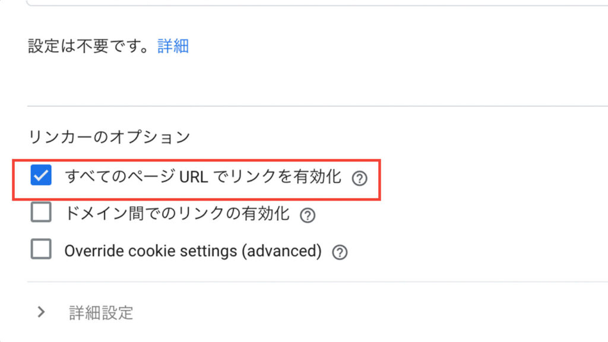Expand the 詳細設定 section

pyautogui.click(x=85, y=312)
